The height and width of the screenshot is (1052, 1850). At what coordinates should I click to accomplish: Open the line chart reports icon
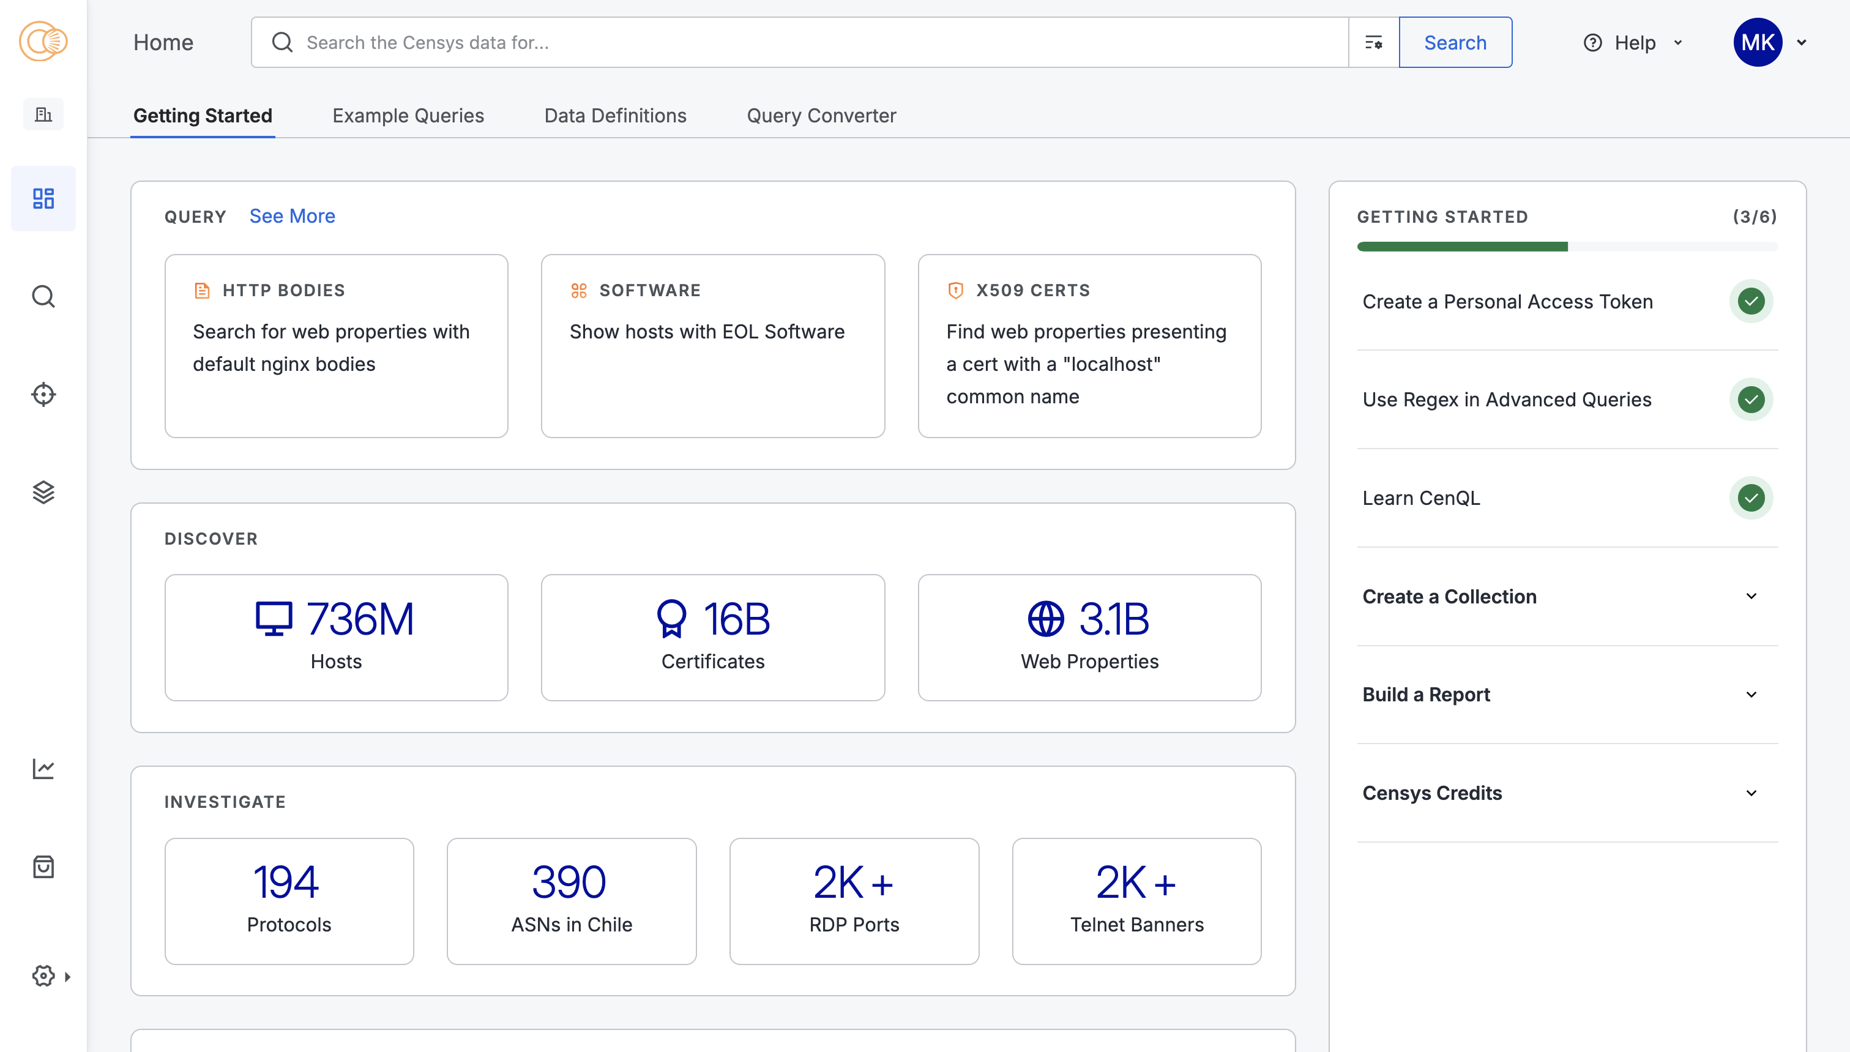tap(43, 769)
